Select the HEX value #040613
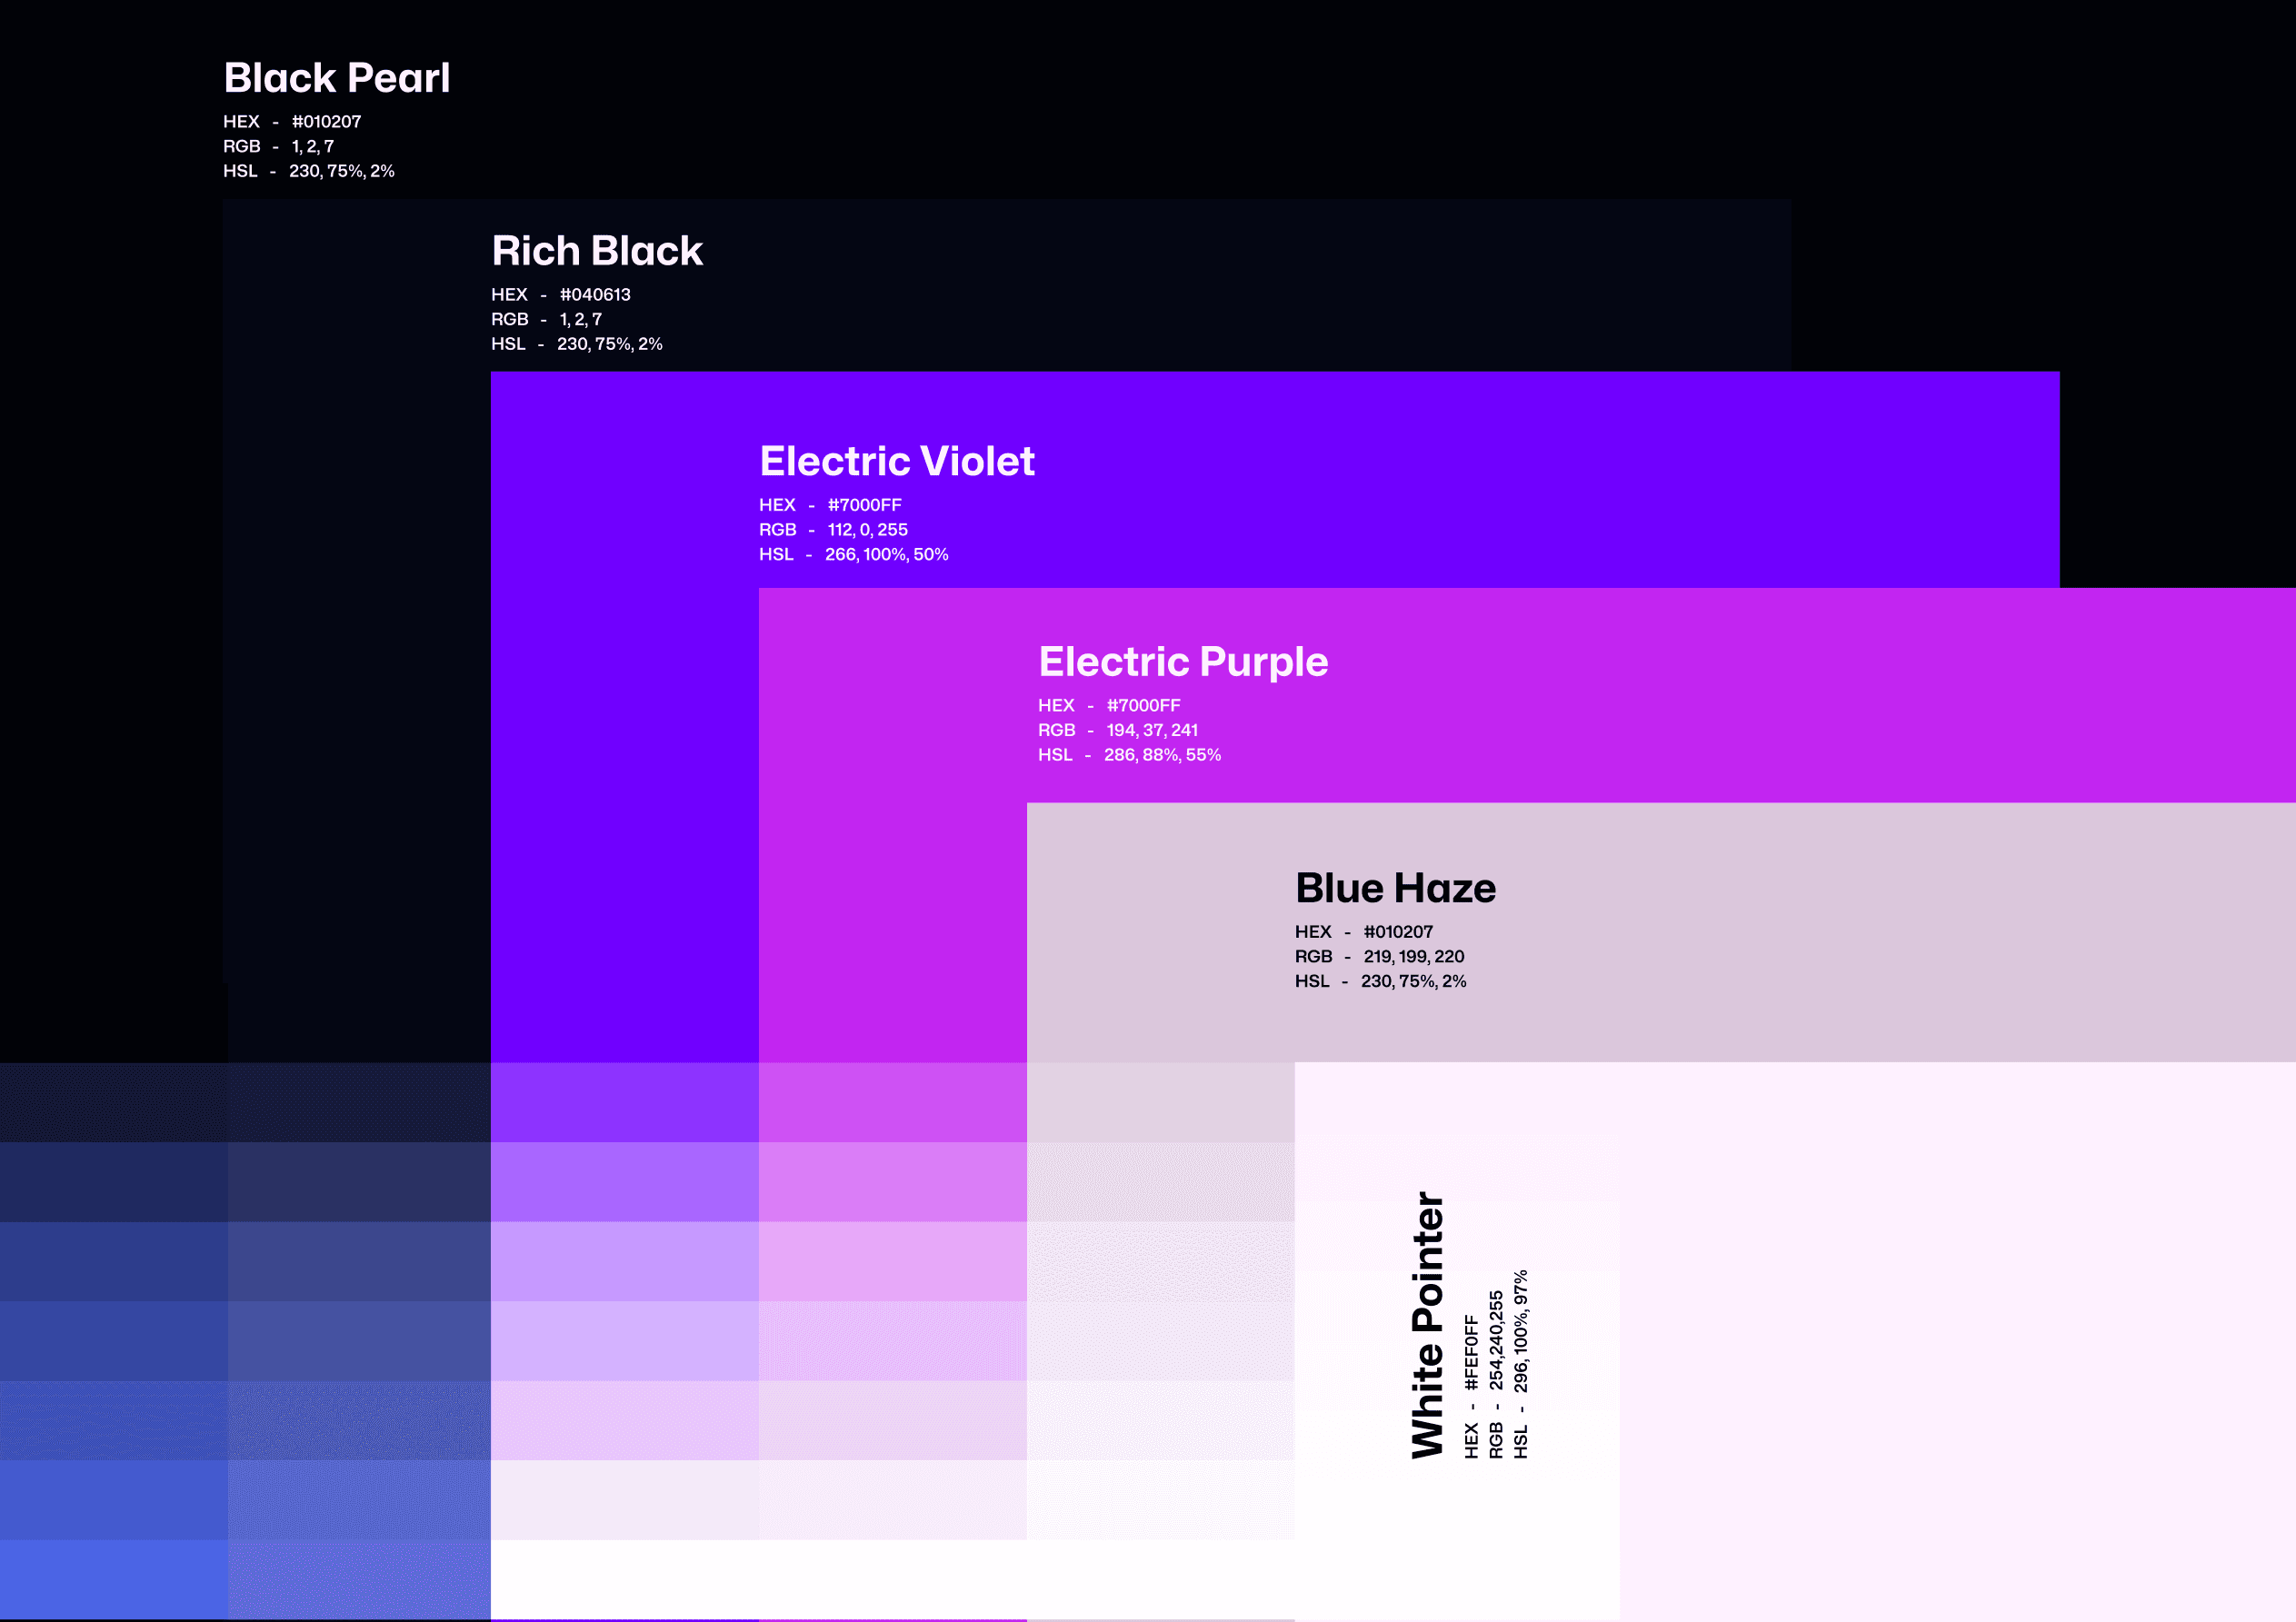Screen dimensions: 2296x1622 point(595,295)
